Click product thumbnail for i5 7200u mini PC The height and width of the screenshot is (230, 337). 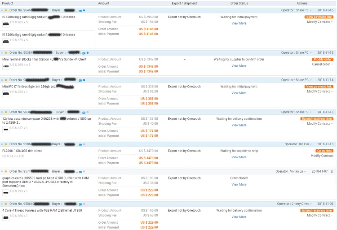(x=6, y=42)
